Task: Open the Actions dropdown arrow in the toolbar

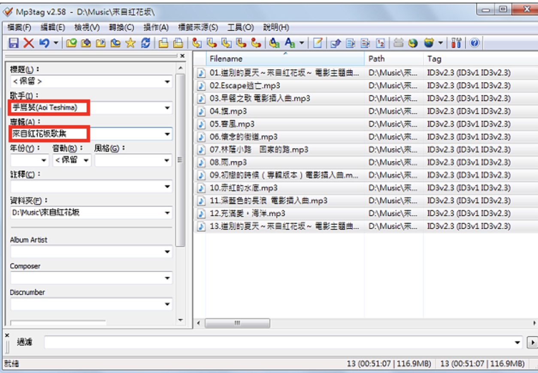Action: click(301, 43)
